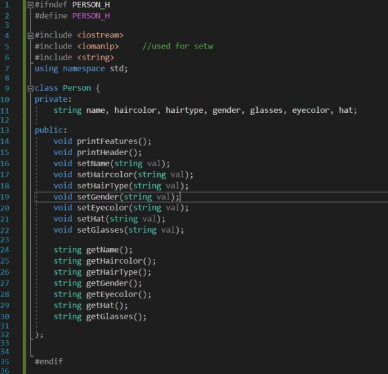The width and height of the screenshot is (388, 374).
Task: Click the hat member variable
Action: click(346, 110)
